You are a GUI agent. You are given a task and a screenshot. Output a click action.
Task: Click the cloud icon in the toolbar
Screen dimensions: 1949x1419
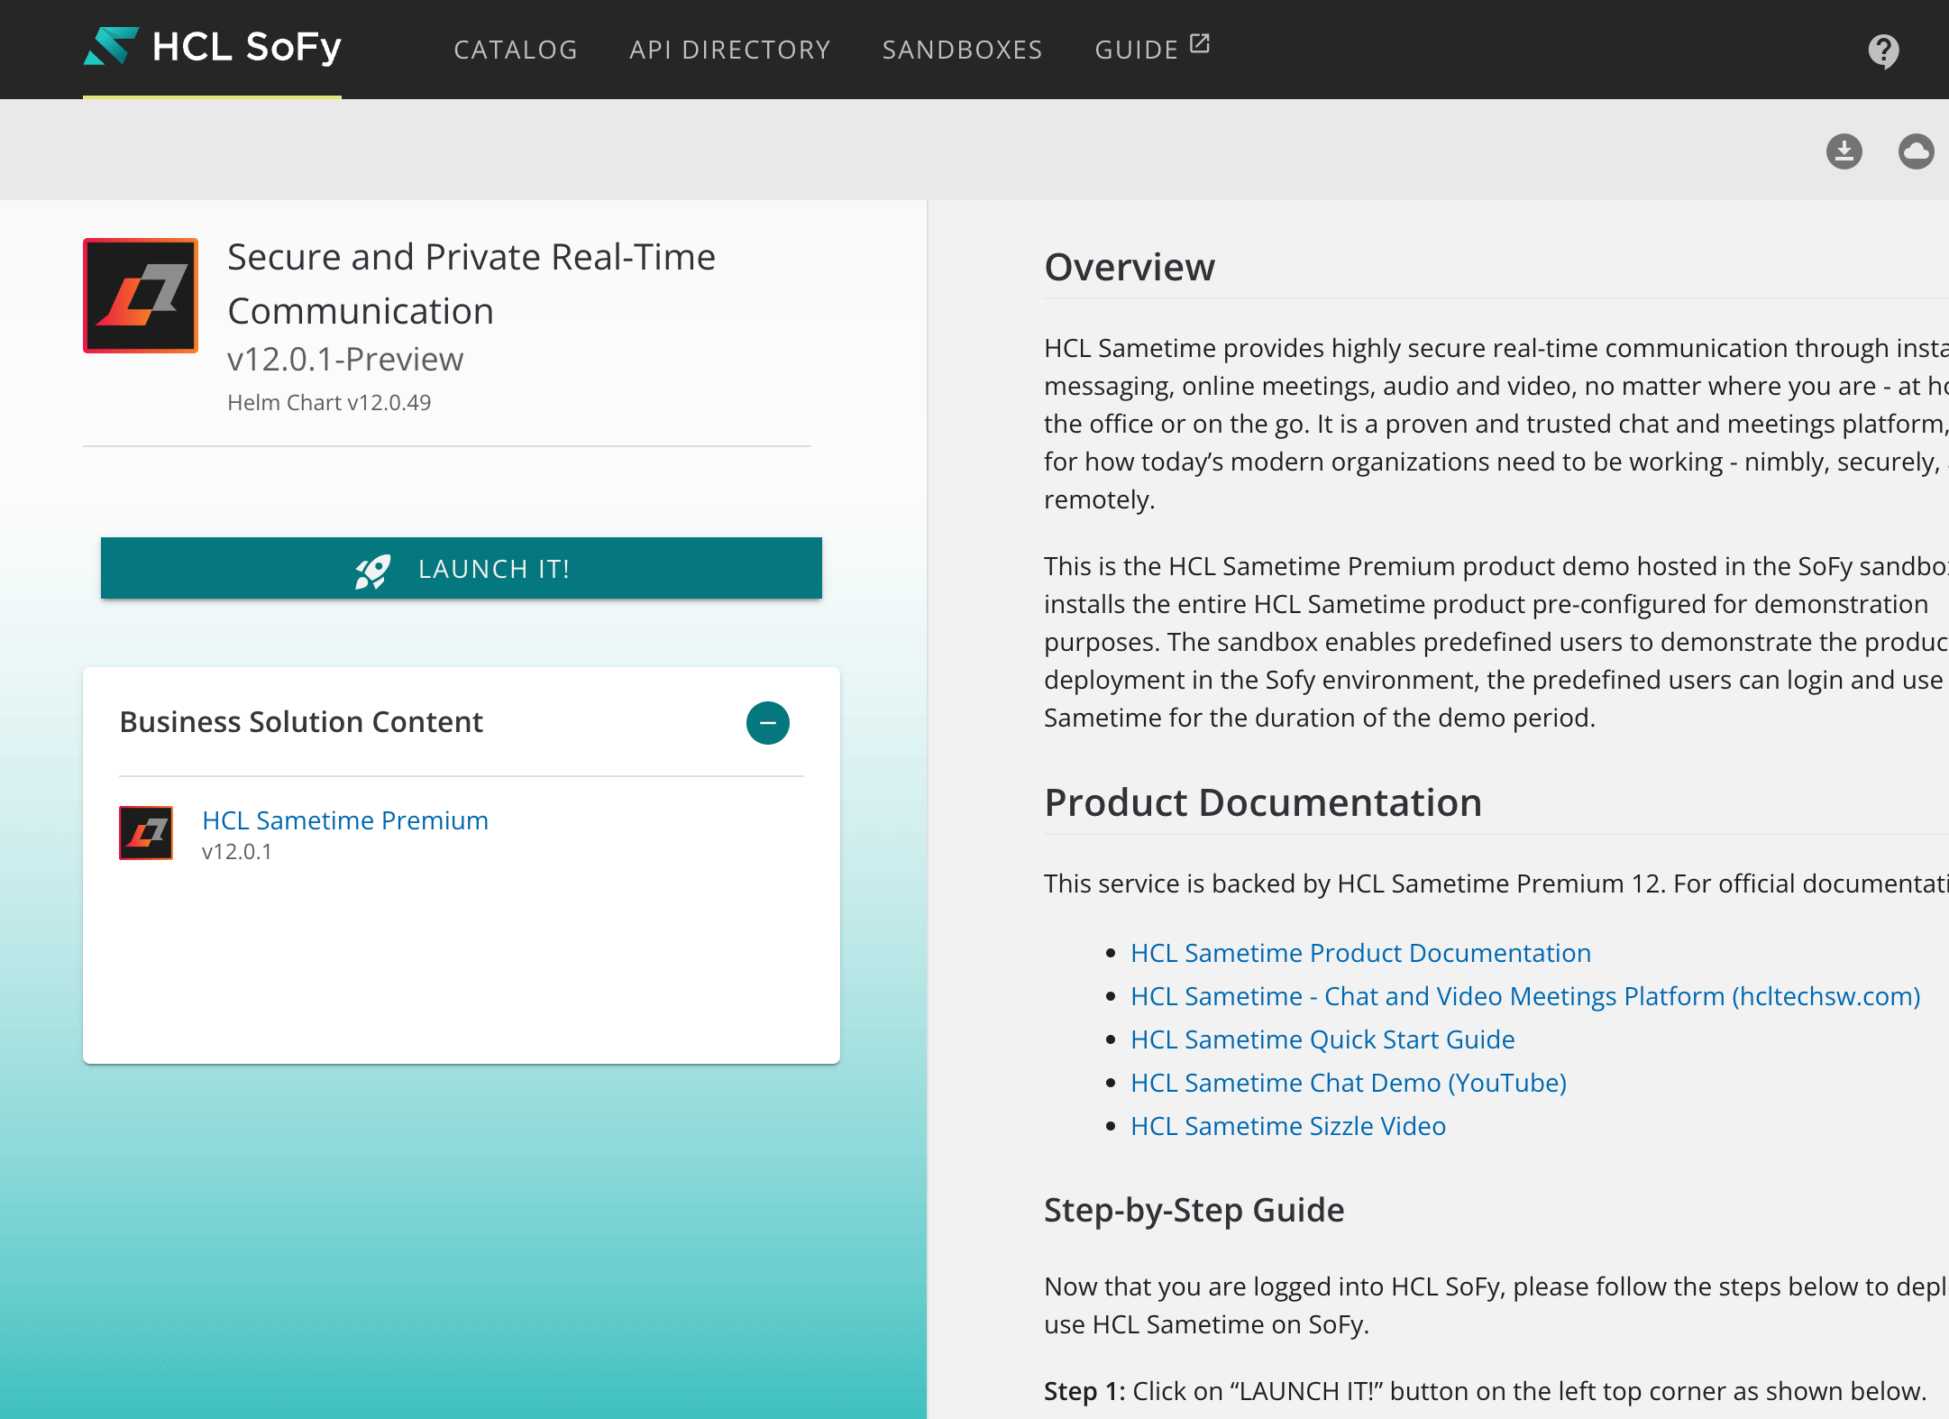click(1916, 151)
